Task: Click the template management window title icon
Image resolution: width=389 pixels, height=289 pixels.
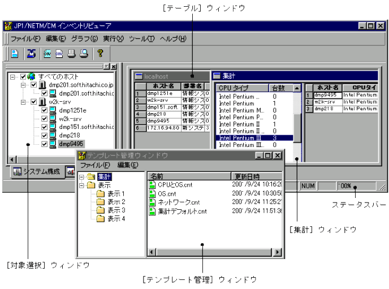Action: pyautogui.click(x=82, y=156)
